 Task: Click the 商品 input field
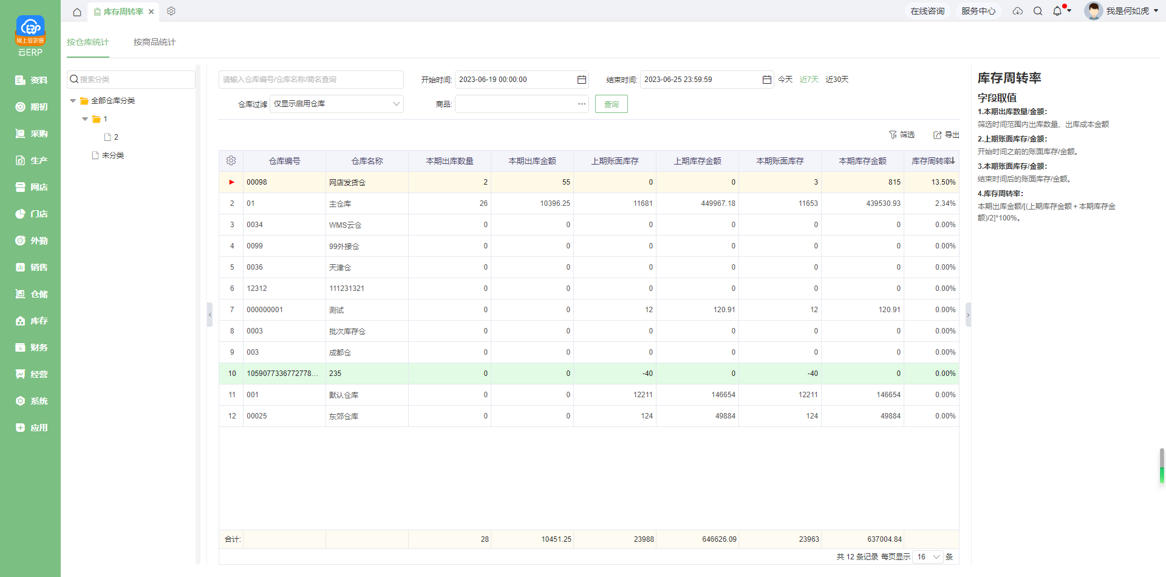522,104
